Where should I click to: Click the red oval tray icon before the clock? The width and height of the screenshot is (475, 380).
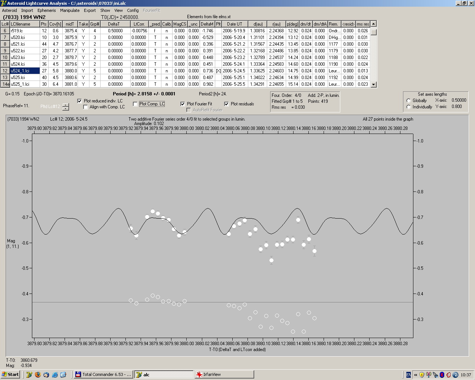pyautogui.click(x=448, y=375)
